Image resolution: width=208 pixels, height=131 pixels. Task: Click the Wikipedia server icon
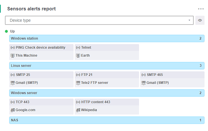click(78, 110)
